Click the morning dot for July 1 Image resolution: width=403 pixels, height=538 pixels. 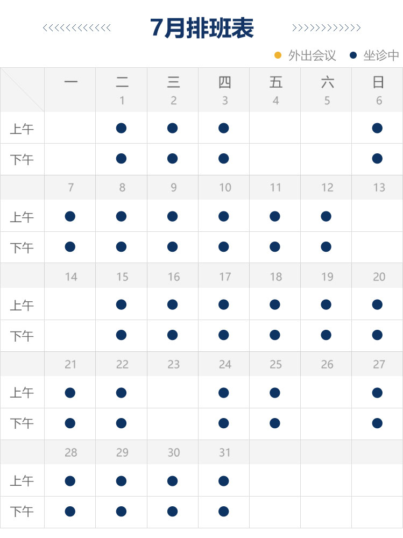(x=121, y=128)
